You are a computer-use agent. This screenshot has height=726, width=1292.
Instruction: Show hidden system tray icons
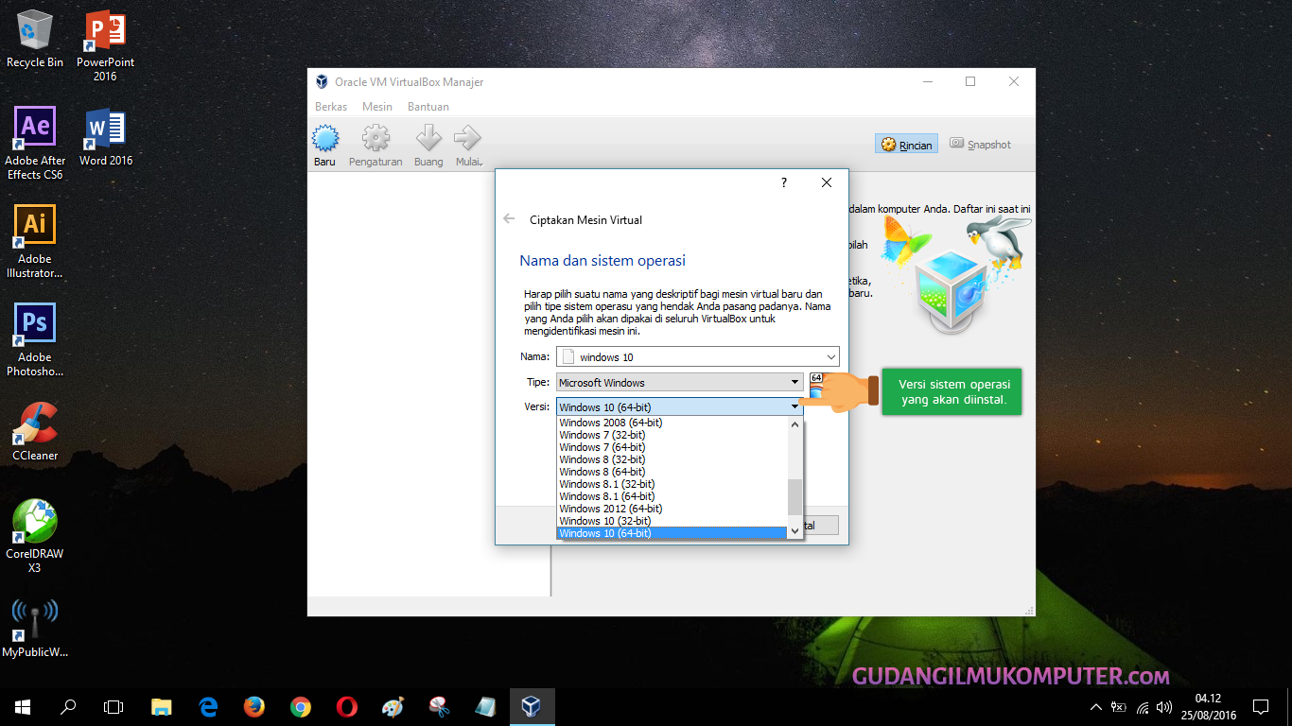coord(1096,706)
